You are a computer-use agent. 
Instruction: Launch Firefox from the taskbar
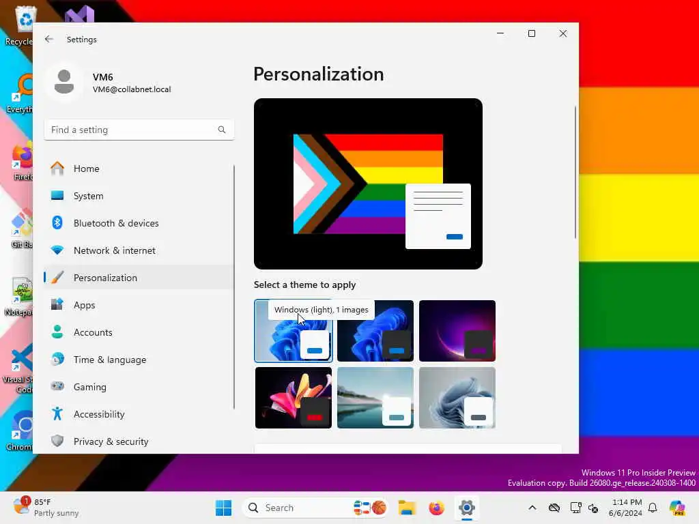(436, 508)
